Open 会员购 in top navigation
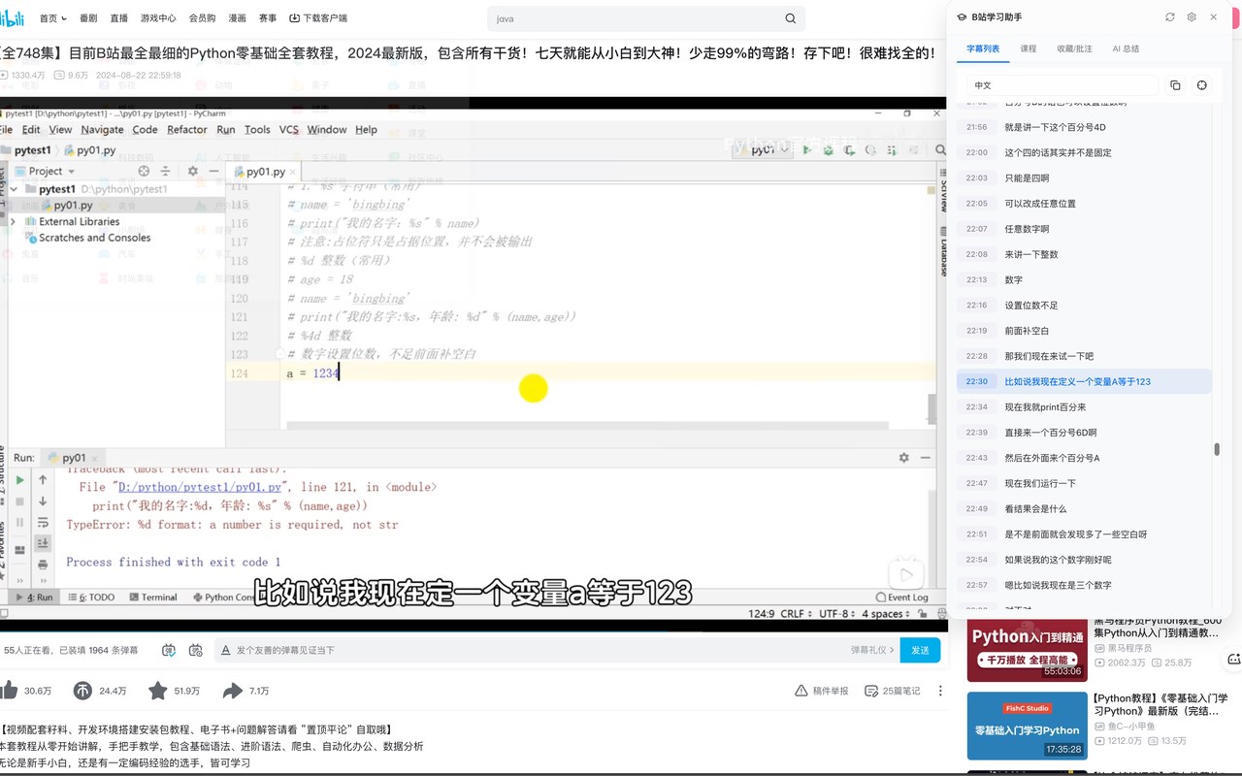The image size is (1242, 776). (x=203, y=18)
